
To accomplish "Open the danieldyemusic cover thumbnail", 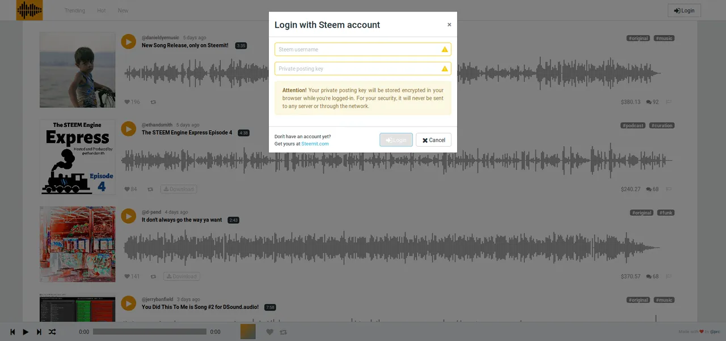I will pyautogui.click(x=77, y=70).
